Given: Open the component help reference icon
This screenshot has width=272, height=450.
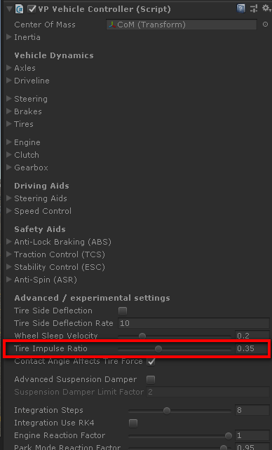Looking at the screenshot, I should [x=240, y=8].
